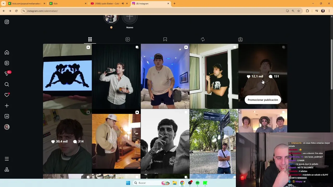This screenshot has height=187, width=333.
Task: Click the taskbar Buscar search box
Action: [x=152, y=183]
